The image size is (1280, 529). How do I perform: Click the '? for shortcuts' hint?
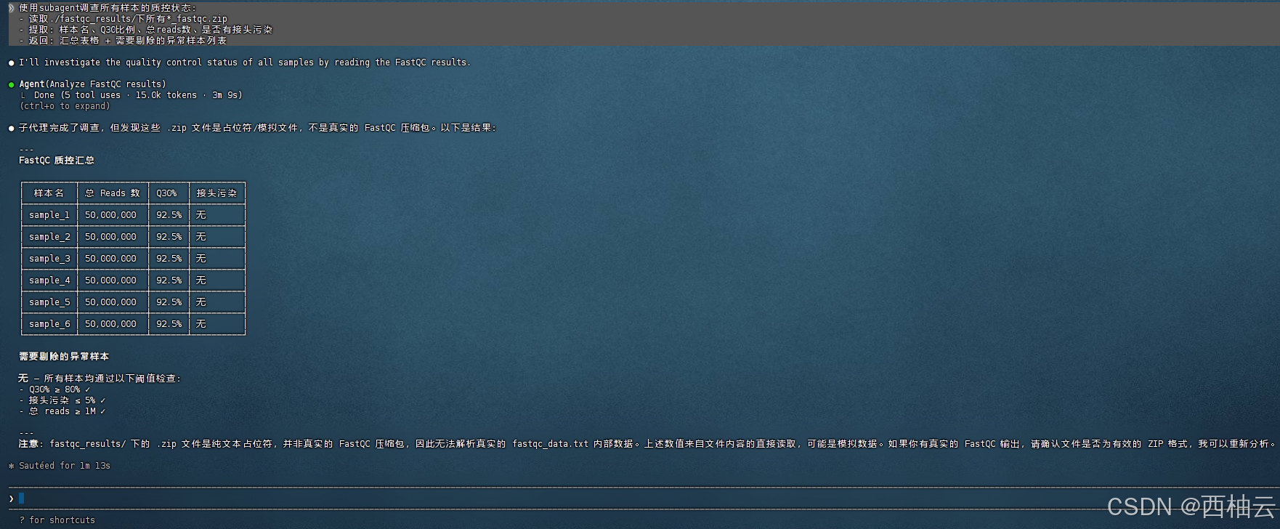coord(57,520)
